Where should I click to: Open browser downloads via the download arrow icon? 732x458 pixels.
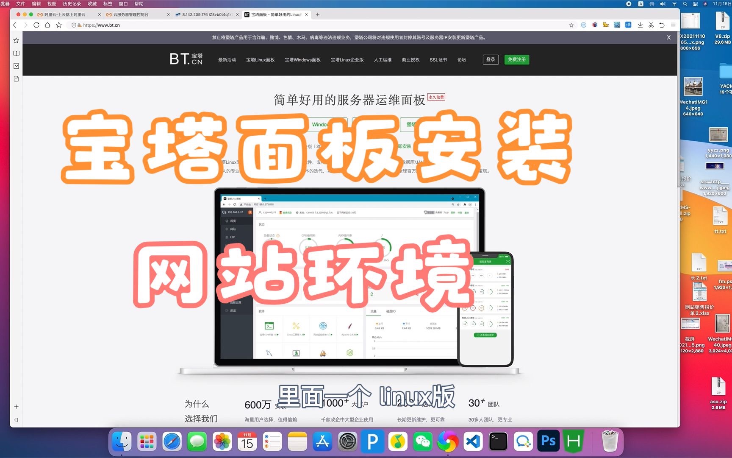click(640, 25)
